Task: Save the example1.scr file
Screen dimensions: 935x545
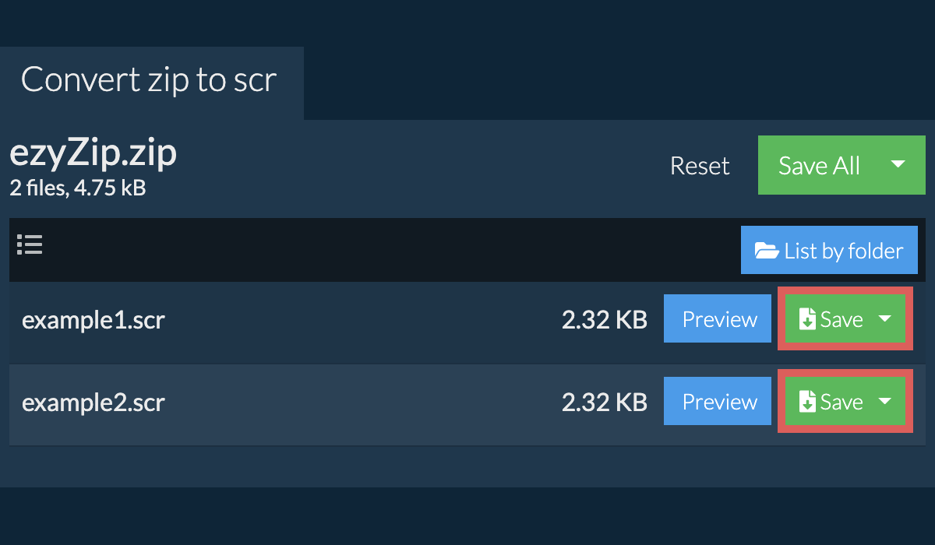Action: coord(841,318)
